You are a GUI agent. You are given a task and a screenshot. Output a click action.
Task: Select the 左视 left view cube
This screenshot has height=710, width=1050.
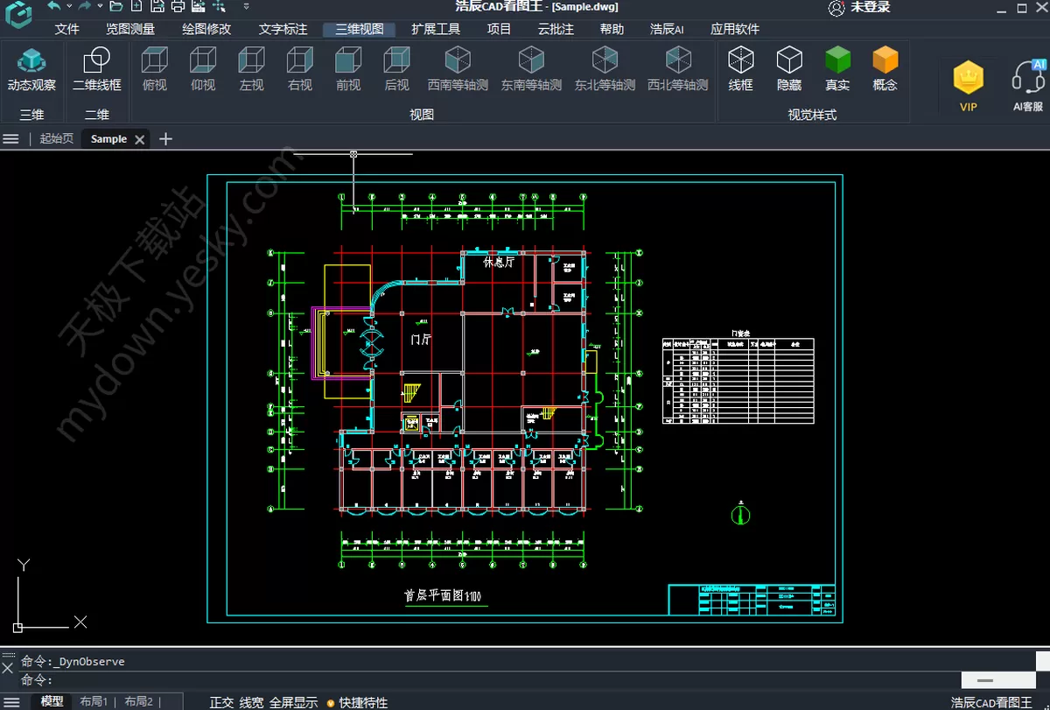[251, 70]
